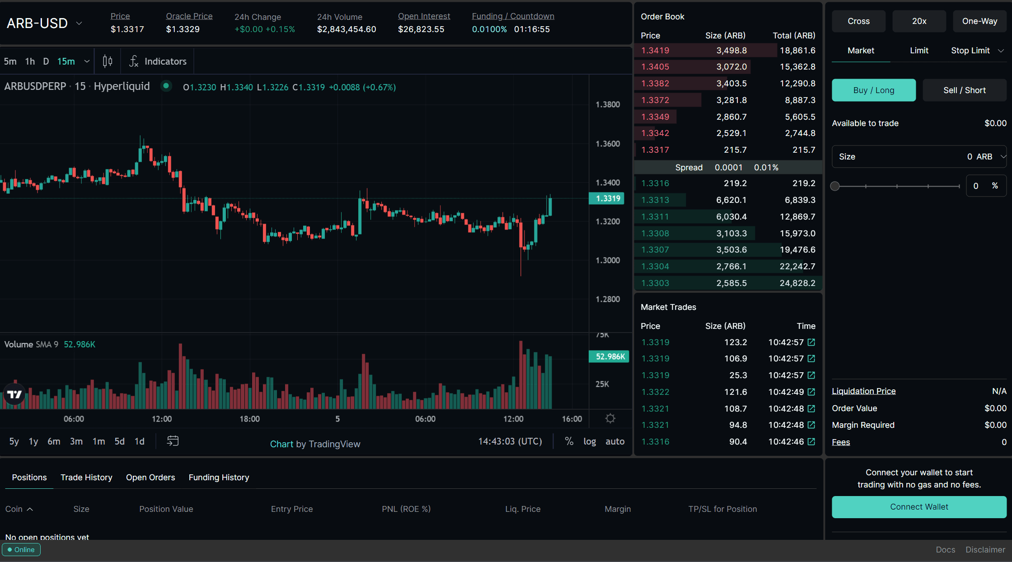The width and height of the screenshot is (1012, 562).
Task: Select Sell / Short side
Action: click(965, 90)
